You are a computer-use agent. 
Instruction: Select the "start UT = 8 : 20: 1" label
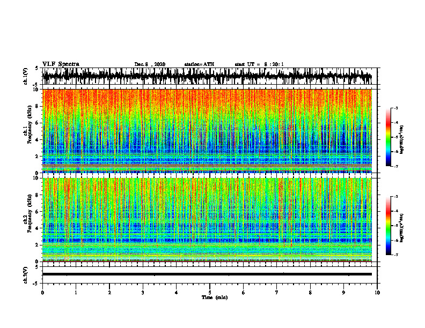[x=259, y=64]
